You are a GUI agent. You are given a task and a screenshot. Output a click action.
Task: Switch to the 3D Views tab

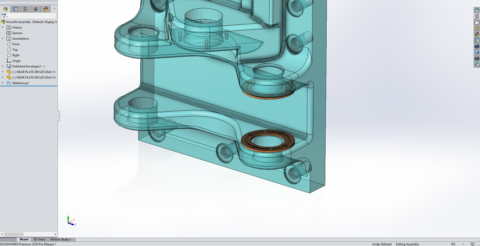(x=39, y=239)
